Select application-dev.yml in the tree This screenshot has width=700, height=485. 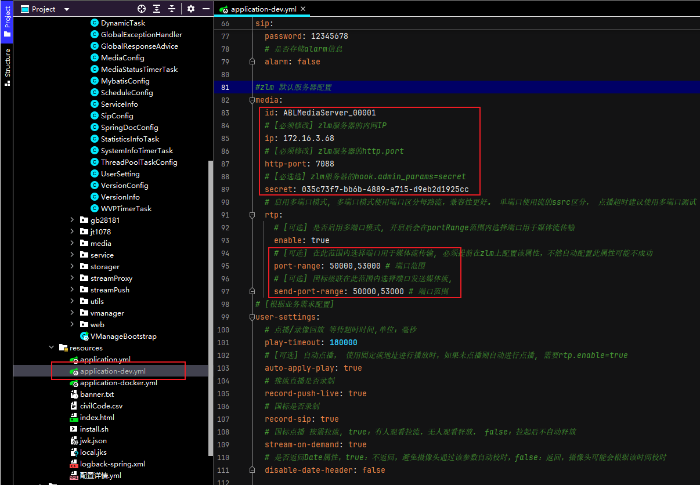click(x=113, y=371)
